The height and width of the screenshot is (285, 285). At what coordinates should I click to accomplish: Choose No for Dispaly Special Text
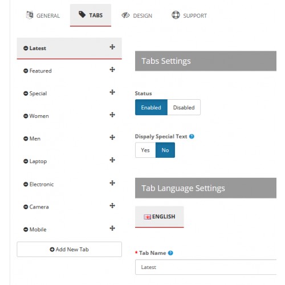tap(165, 150)
